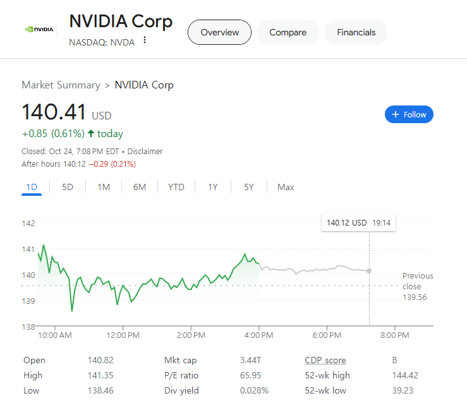Open the Financials tab

(356, 32)
